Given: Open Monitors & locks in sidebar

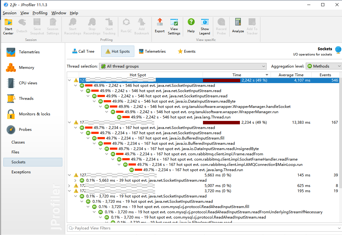Looking at the screenshot, I should point(34,114).
